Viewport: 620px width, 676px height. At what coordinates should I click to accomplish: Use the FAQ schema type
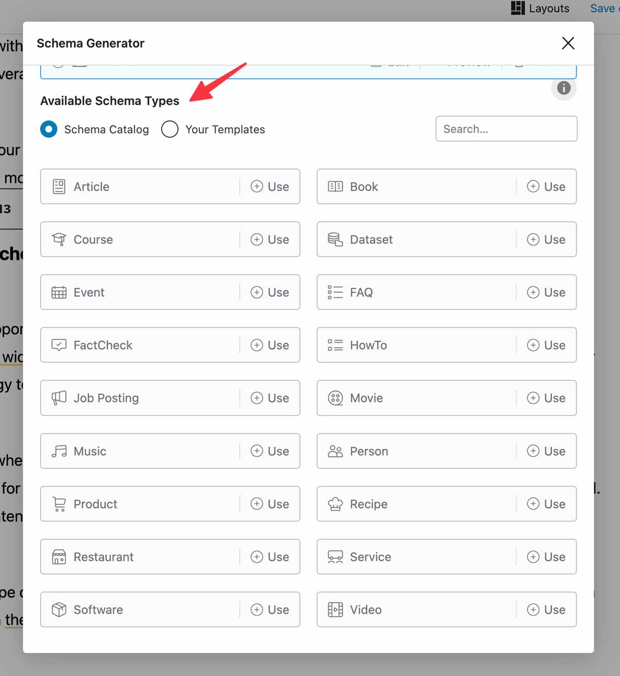pyautogui.click(x=546, y=293)
